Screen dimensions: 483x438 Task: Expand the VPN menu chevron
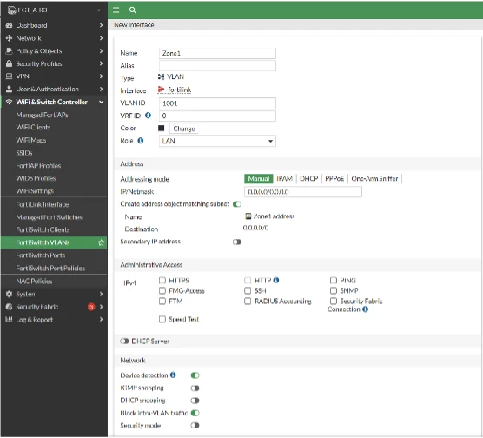(101, 76)
